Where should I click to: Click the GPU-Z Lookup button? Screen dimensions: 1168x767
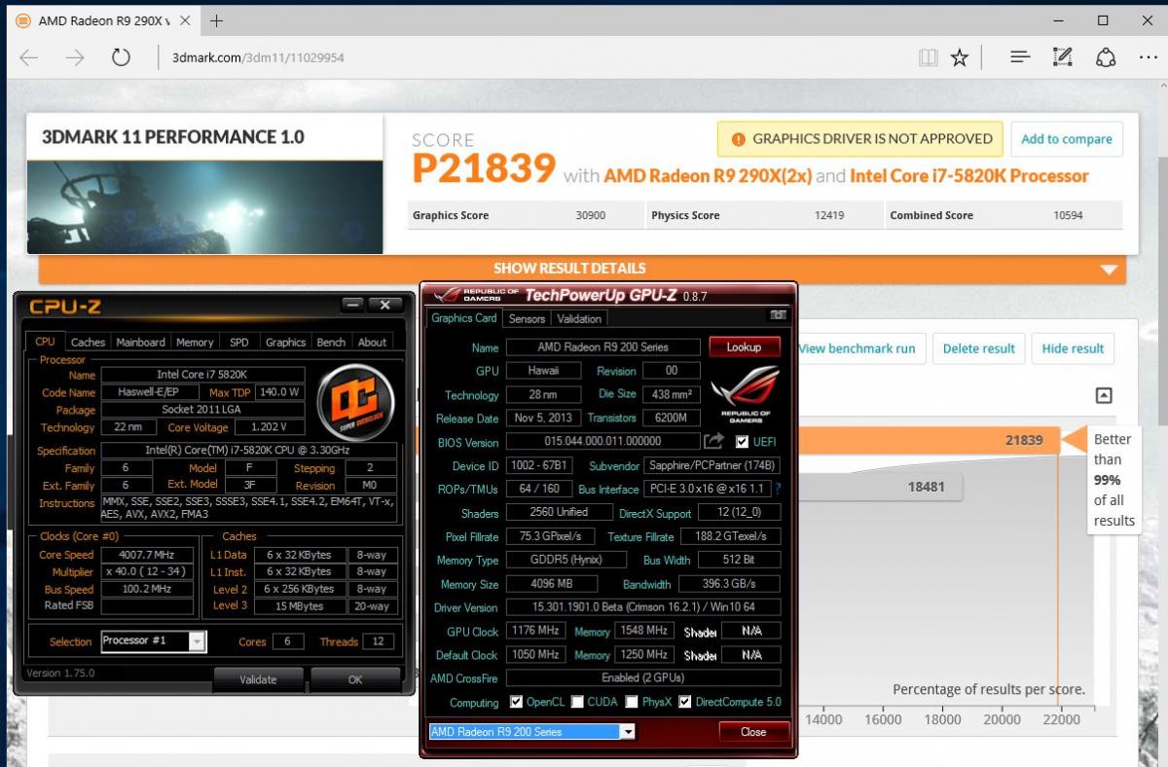(x=744, y=347)
